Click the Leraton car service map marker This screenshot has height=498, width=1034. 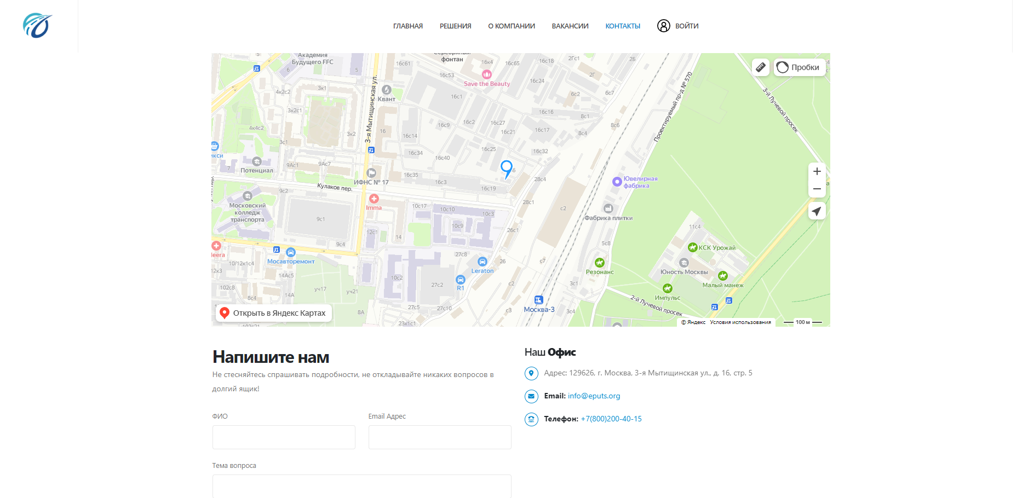(482, 262)
